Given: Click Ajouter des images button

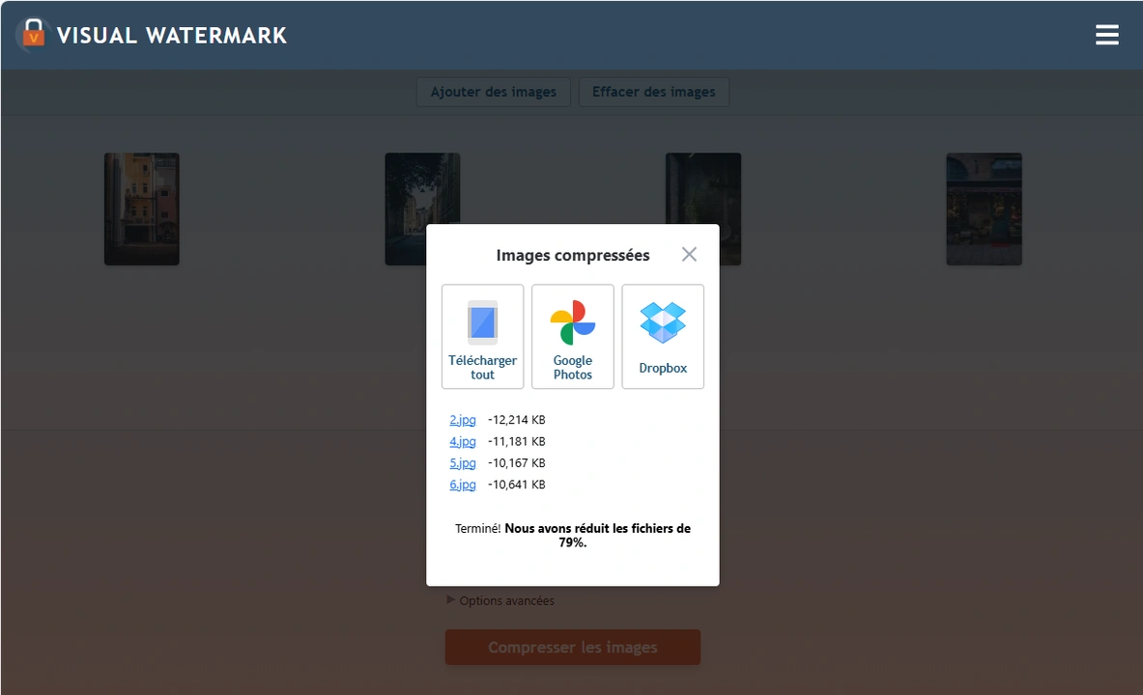Looking at the screenshot, I should click(494, 92).
